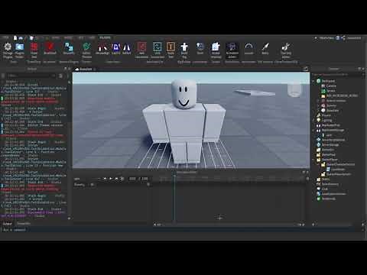Collapse StarterCharacterScripts tree node

click(x=318, y=164)
